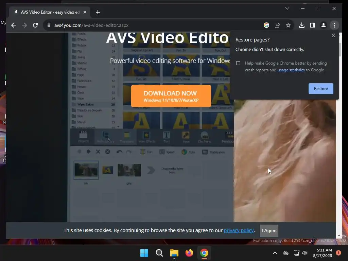
Task: Open Google search icon in address bar
Action: [x=266, y=25]
